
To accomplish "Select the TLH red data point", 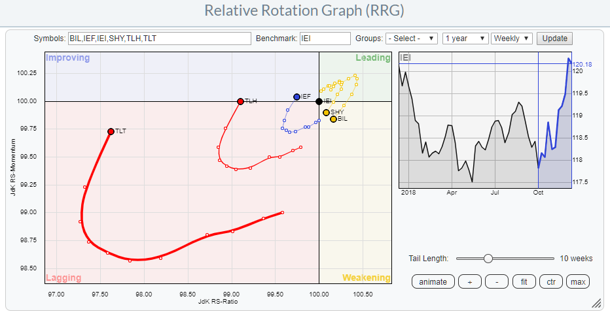I will point(241,101).
